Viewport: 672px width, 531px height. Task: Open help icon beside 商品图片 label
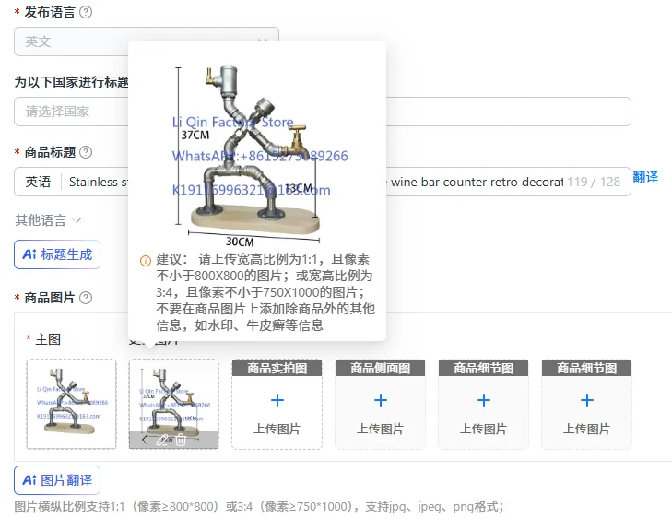pos(86,298)
